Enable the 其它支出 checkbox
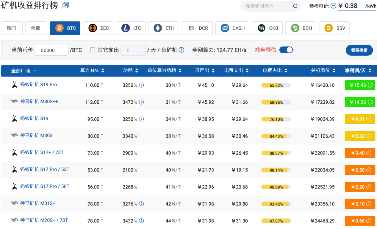This screenshot has width=377, height=229. pyautogui.click(x=93, y=50)
